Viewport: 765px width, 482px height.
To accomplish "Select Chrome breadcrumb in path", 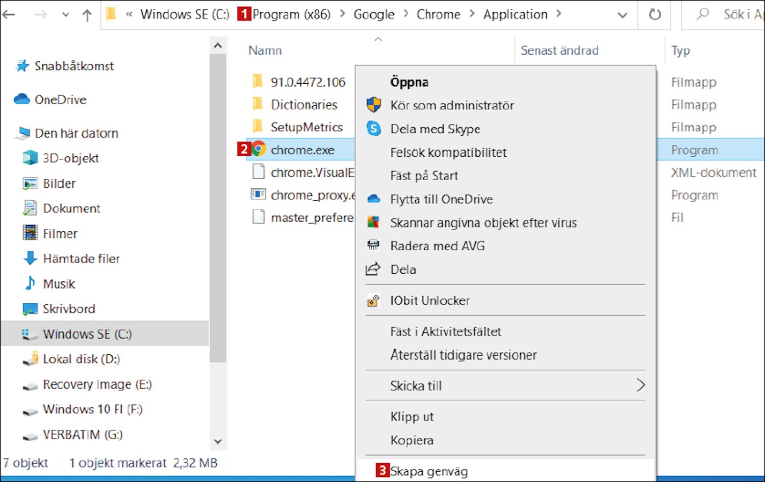I will 438,14.
